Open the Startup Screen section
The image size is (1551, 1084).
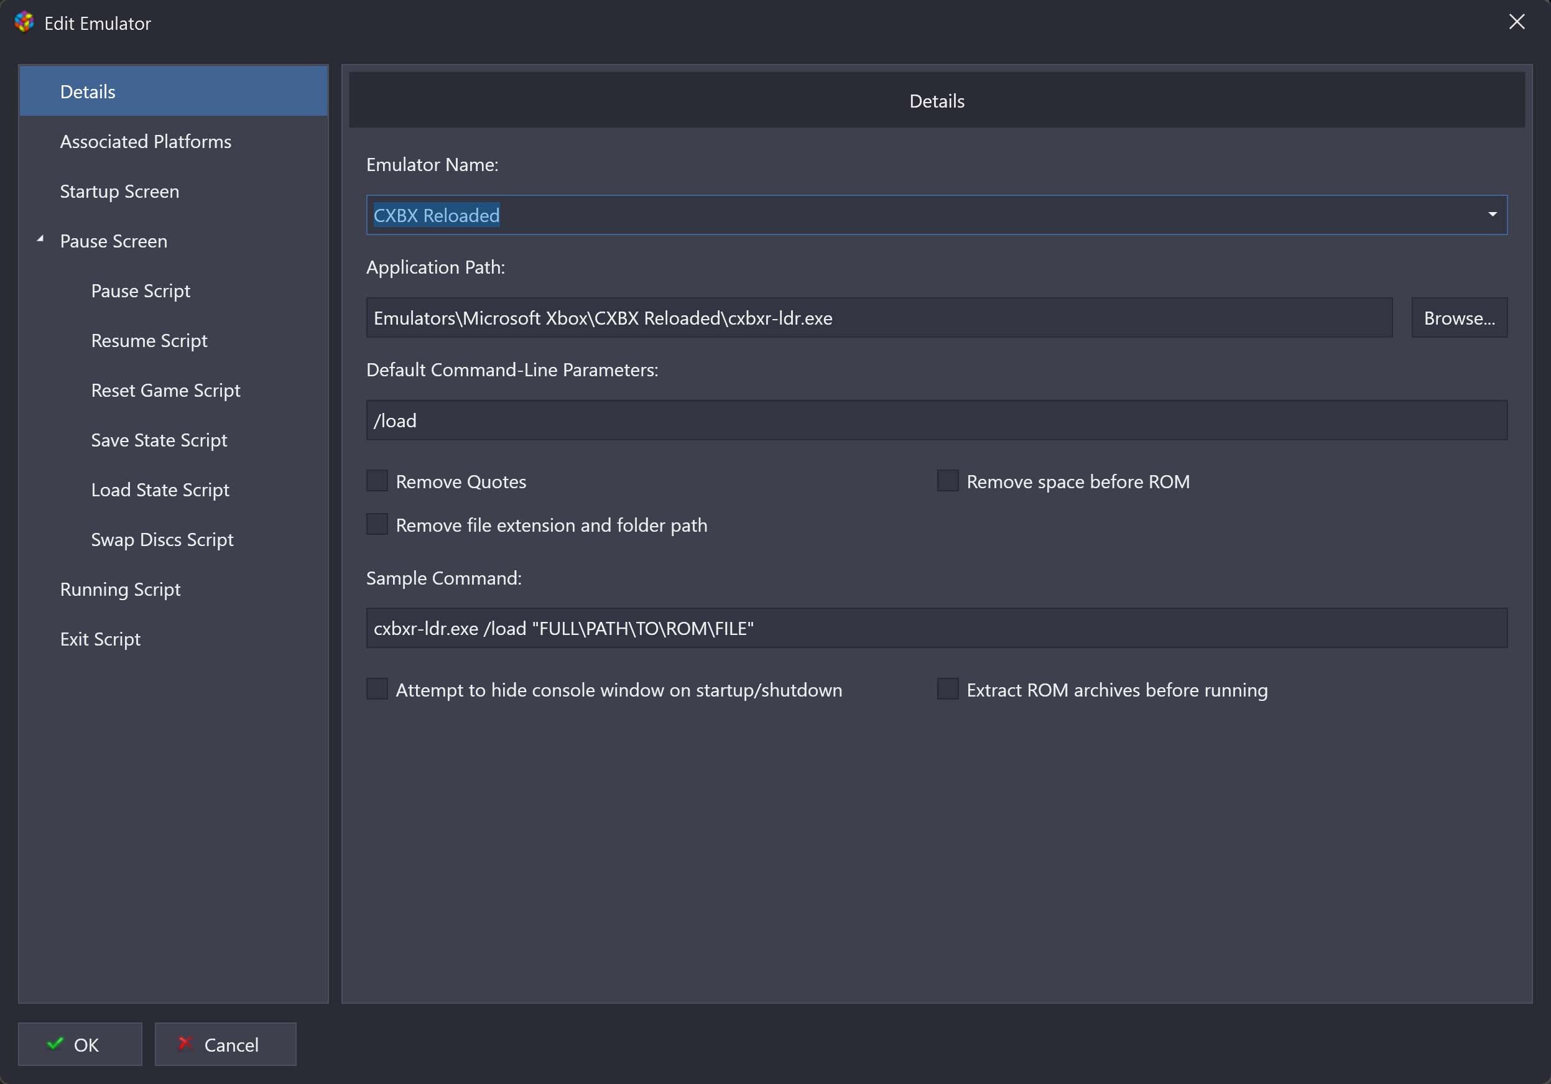(119, 191)
